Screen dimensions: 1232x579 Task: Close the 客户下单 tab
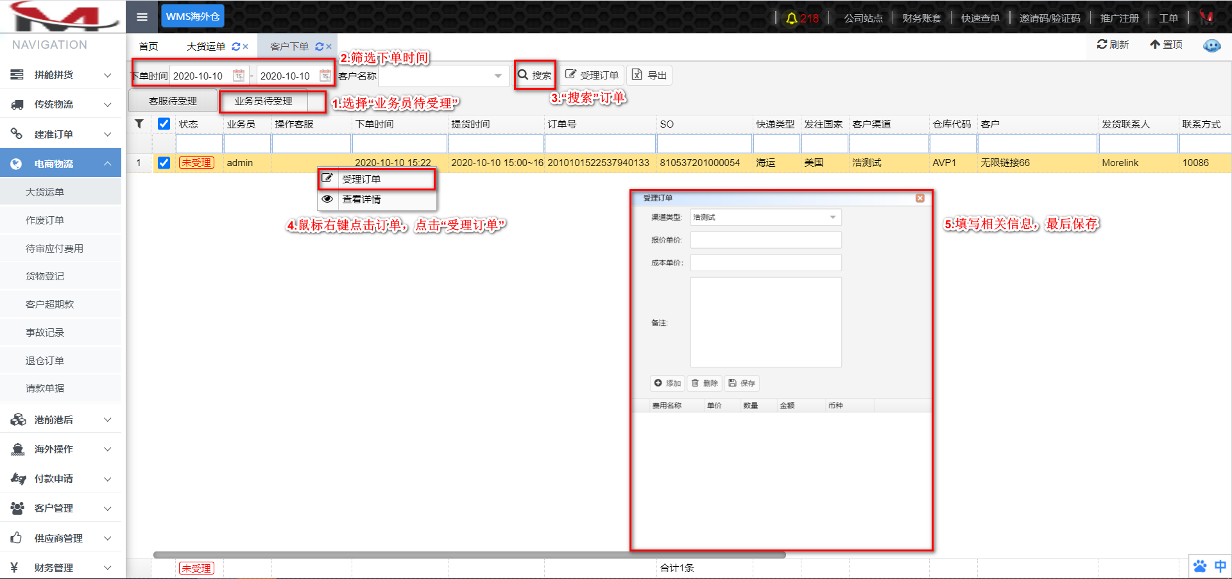(329, 47)
